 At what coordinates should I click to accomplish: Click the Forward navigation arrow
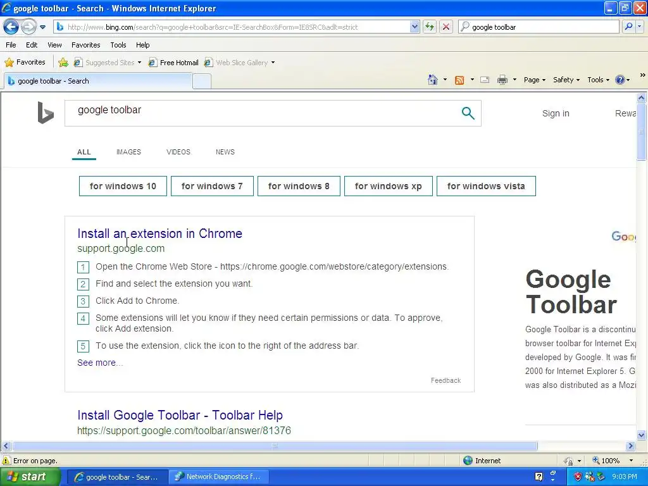28,27
